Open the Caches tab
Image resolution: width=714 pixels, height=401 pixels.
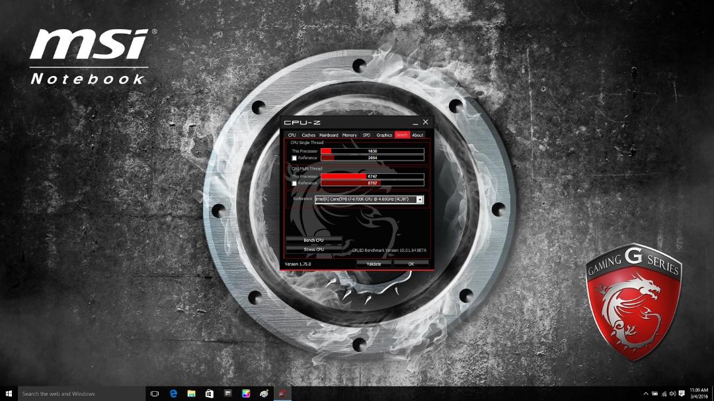(308, 135)
